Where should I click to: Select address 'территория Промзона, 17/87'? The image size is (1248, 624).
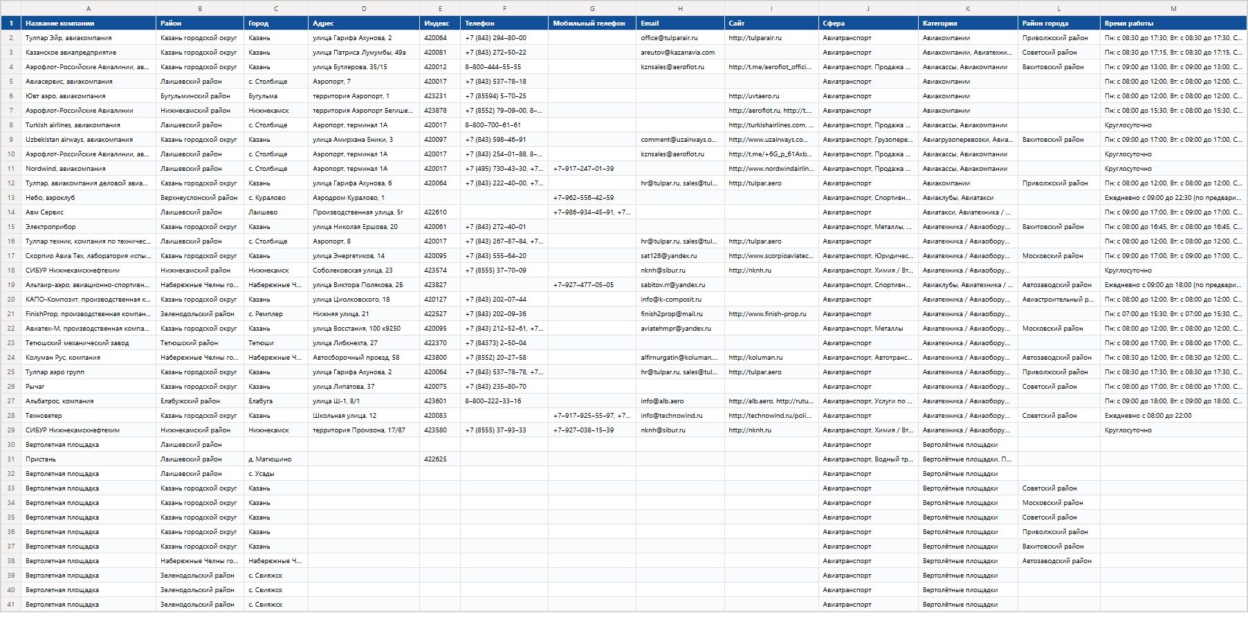click(x=364, y=430)
